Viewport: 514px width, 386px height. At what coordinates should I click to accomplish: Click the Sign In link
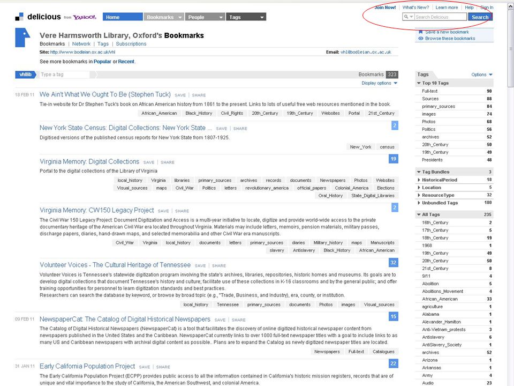(487, 7)
